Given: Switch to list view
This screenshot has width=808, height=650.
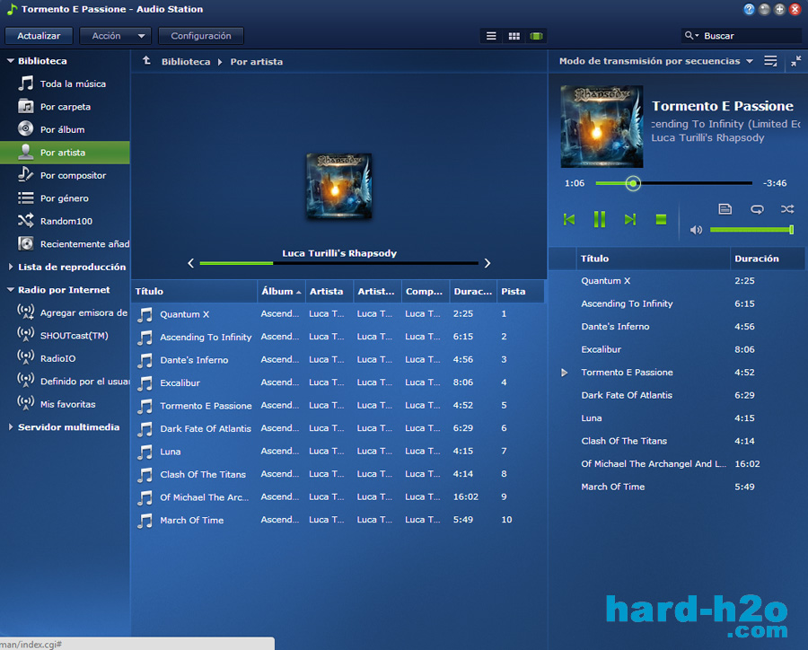Looking at the screenshot, I should (x=491, y=36).
